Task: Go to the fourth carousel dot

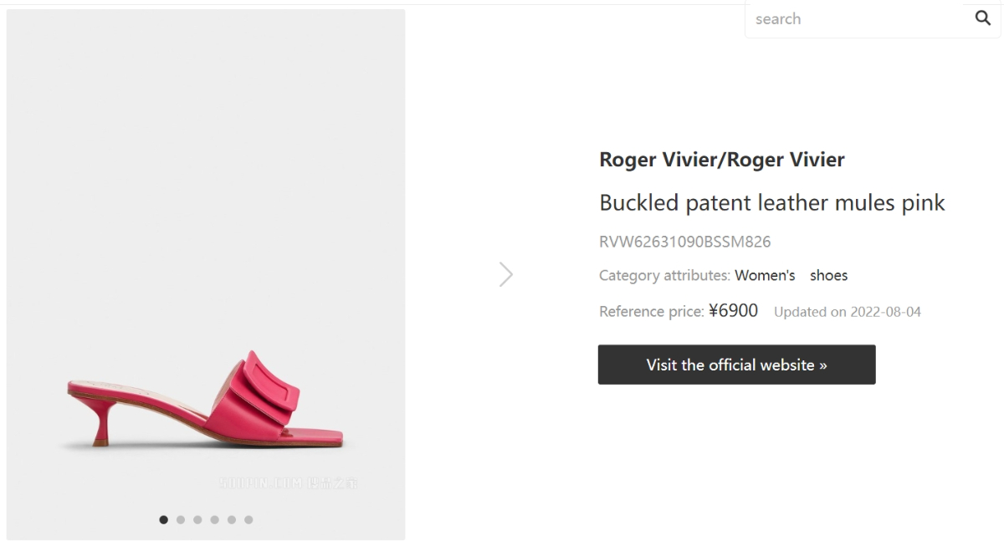Action: 215,520
